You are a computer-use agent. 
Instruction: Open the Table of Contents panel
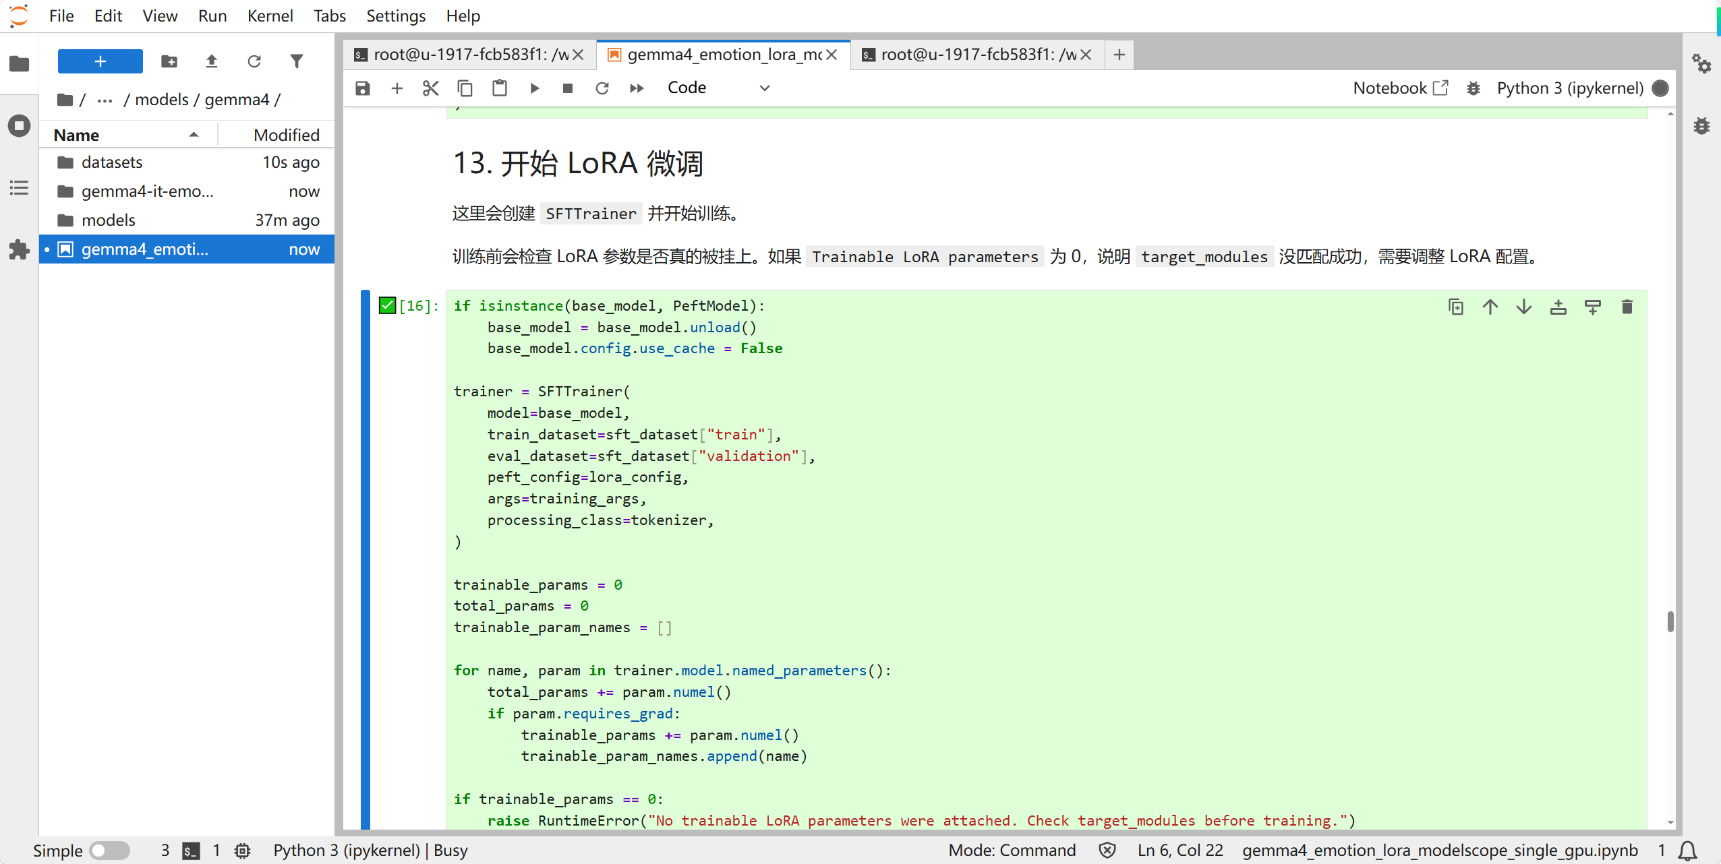click(x=19, y=187)
